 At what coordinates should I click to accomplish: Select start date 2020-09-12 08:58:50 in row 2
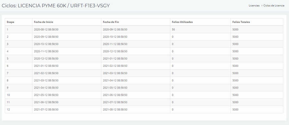[x=46, y=37]
